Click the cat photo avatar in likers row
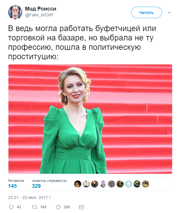Screen dimensions: 180x213 [x=112, y=184]
